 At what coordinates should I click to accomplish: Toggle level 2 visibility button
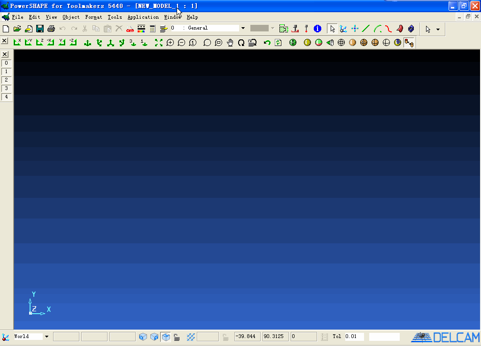click(7, 80)
